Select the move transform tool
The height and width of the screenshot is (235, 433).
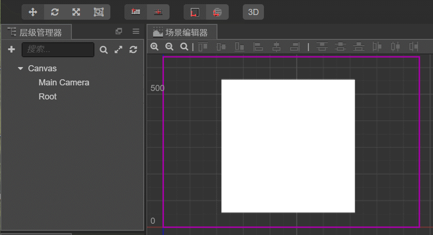click(33, 12)
